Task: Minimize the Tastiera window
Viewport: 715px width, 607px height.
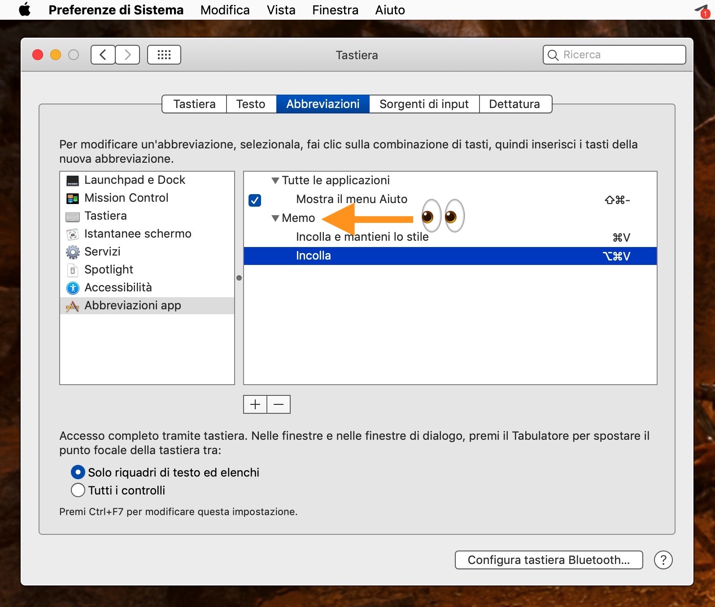Action: [56, 55]
